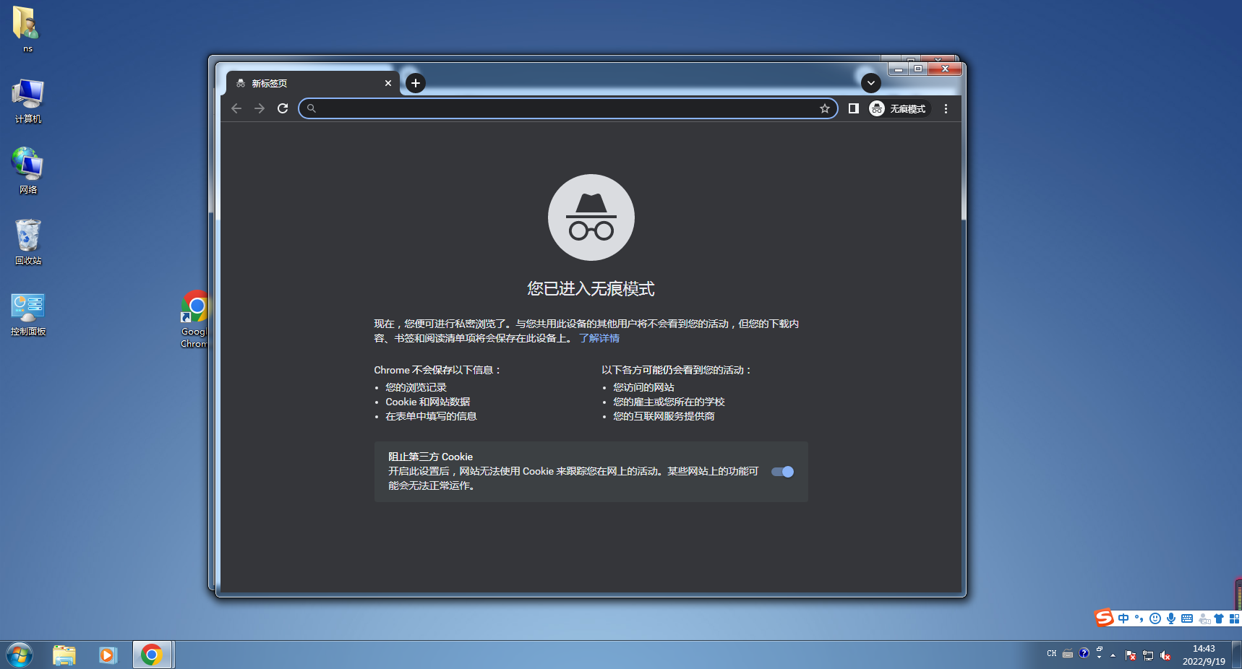Expand the tab search dropdown arrow
The width and height of the screenshot is (1242, 669).
tap(870, 83)
